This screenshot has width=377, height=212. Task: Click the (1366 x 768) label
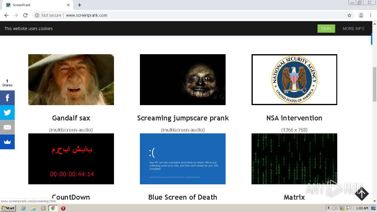pos(294,130)
